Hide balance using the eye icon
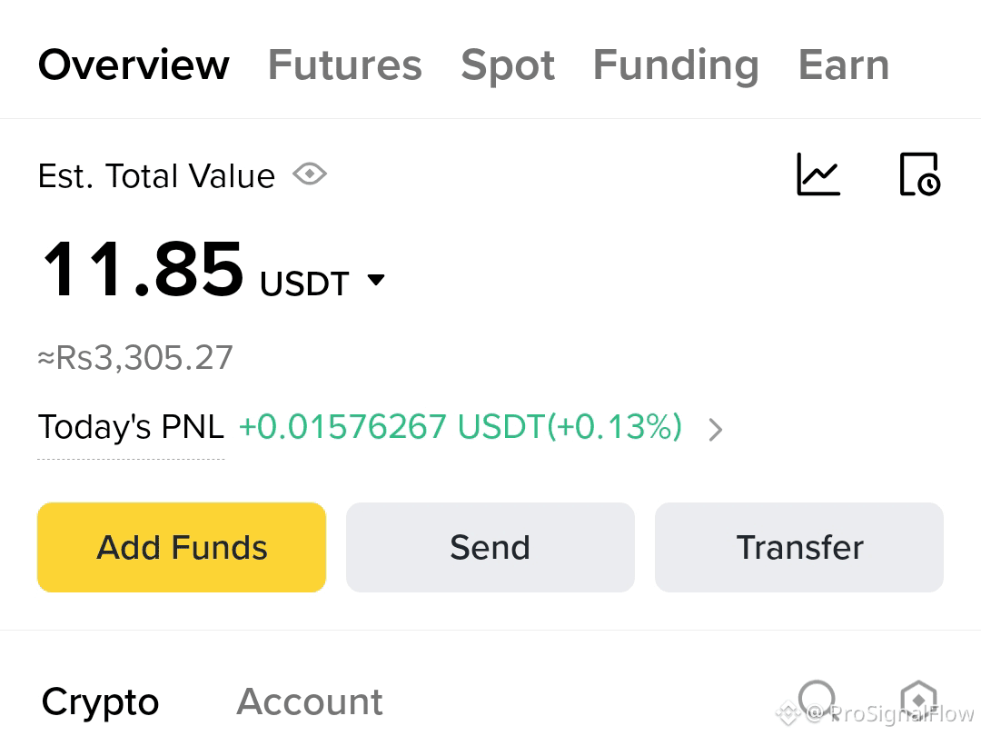Screen dimensions: 981x736 pyautogui.click(x=310, y=174)
